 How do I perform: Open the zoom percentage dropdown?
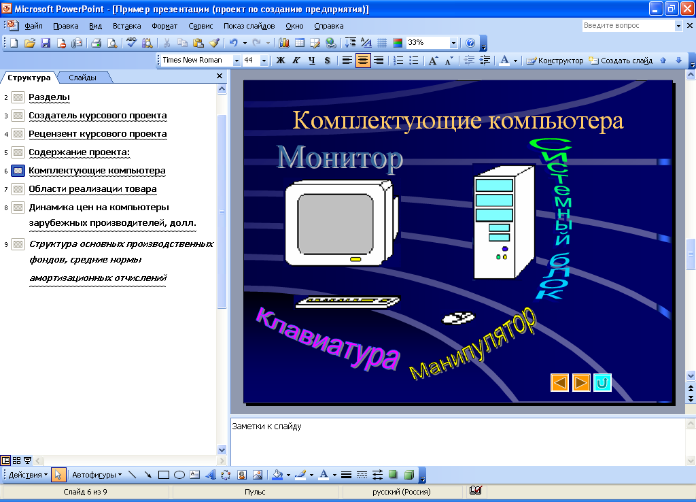[453, 43]
